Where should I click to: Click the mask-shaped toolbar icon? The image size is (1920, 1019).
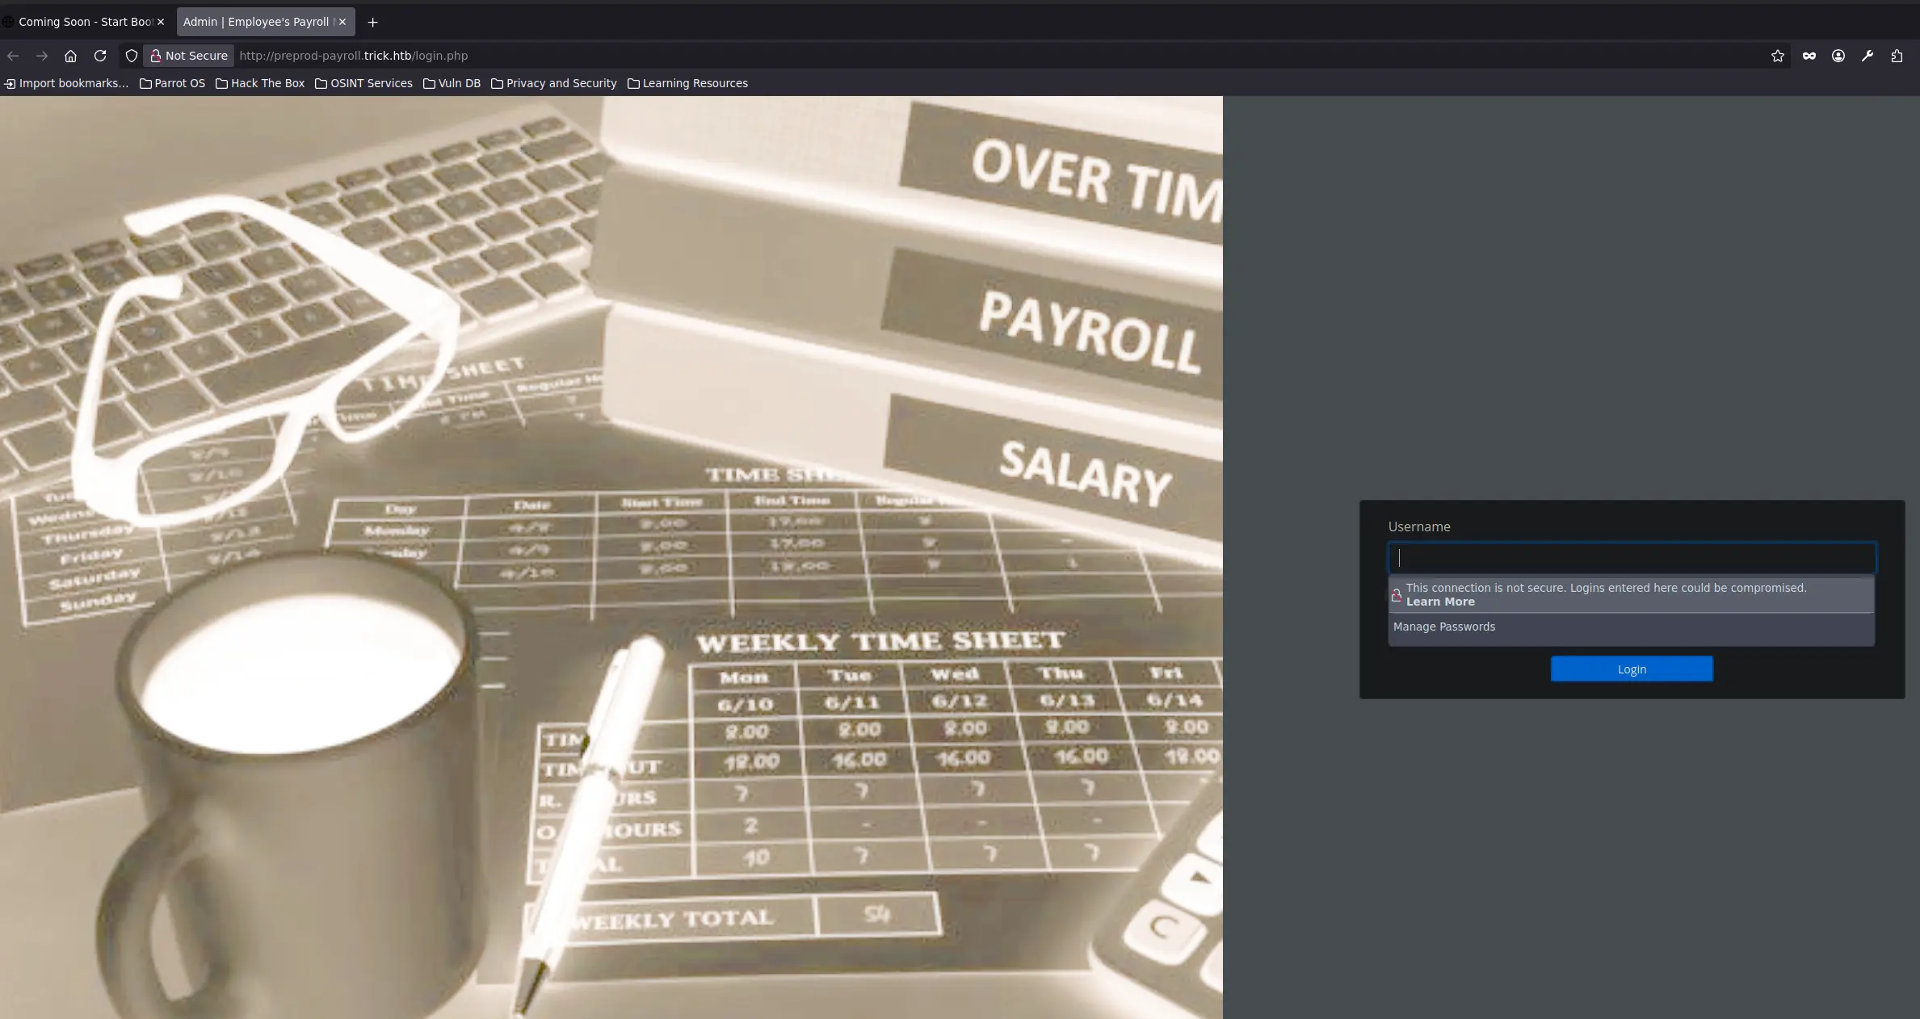click(1809, 56)
